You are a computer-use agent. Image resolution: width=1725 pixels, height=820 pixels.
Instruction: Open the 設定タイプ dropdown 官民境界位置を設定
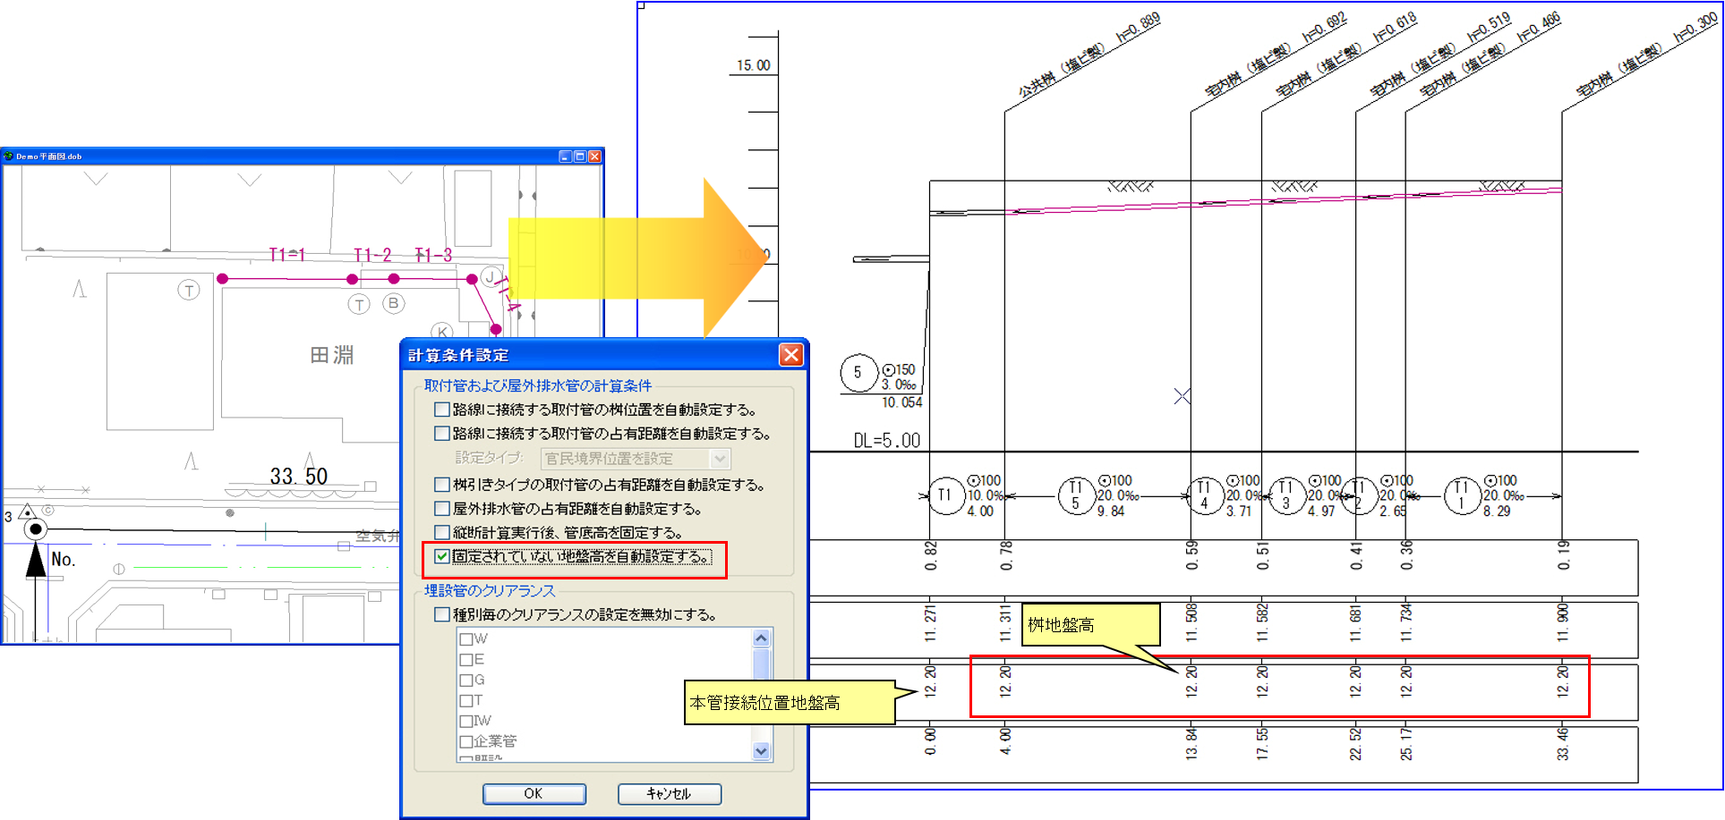pos(720,459)
